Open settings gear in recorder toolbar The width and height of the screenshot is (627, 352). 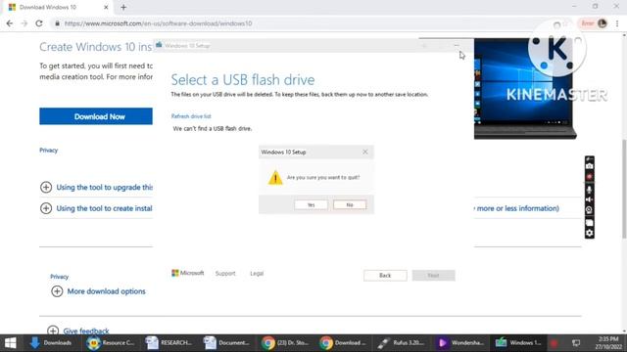[x=590, y=233]
